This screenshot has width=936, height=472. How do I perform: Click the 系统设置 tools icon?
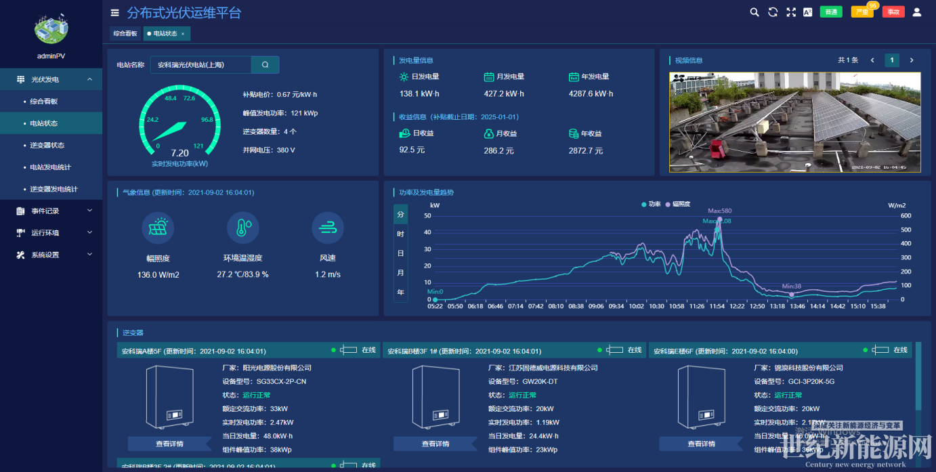20,255
